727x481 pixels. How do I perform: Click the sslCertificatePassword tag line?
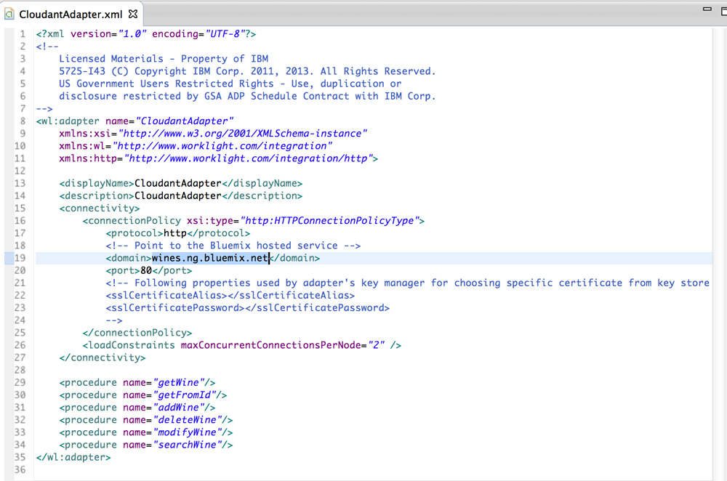[248, 308]
